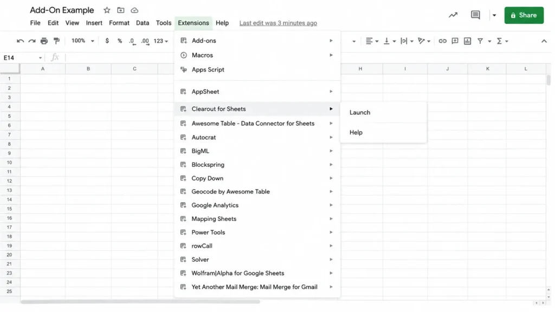
Task: Open the vertical align tool
Action: click(389, 41)
